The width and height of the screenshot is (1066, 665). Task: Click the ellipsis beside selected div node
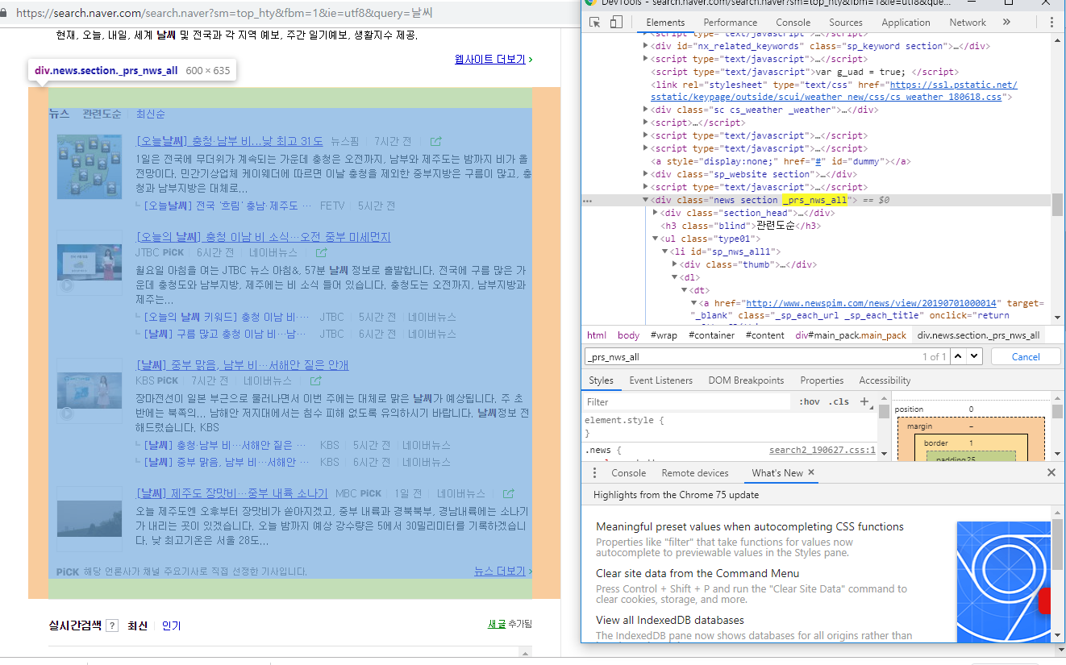587,200
